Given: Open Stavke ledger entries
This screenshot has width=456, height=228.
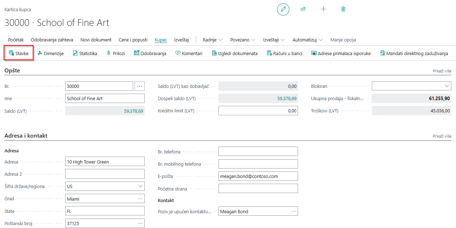Looking at the screenshot, I should 19,53.
